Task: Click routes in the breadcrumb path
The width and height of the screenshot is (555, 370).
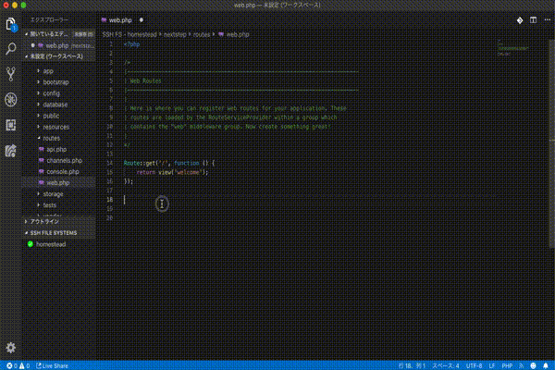Action: click(202, 34)
